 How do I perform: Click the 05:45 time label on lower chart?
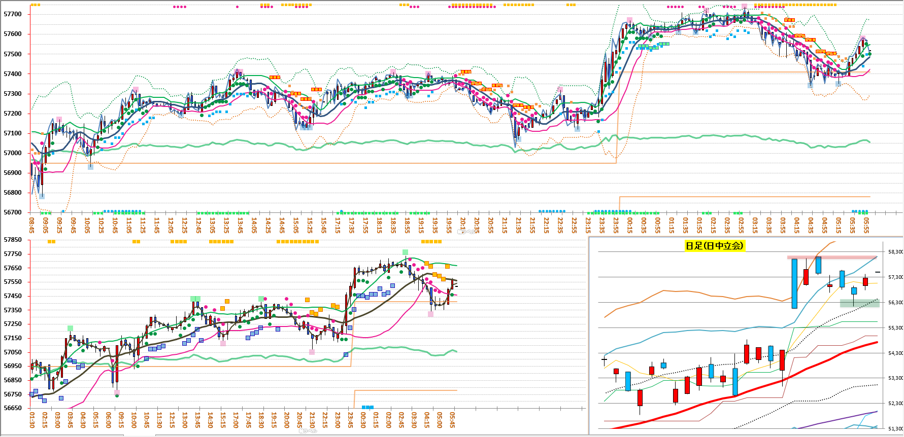(x=452, y=420)
